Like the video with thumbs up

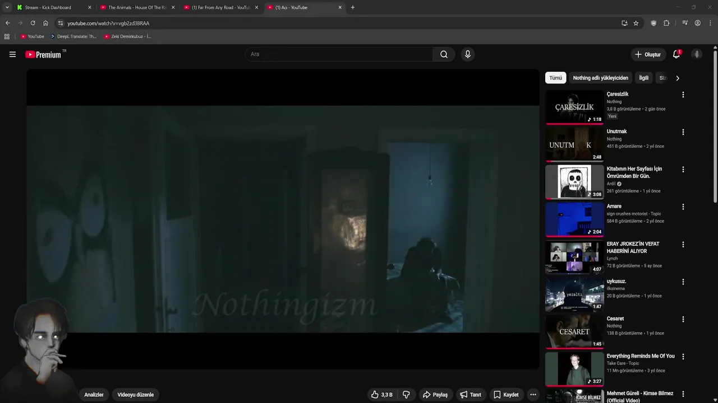pyautogui.click(x=381, y=395)
